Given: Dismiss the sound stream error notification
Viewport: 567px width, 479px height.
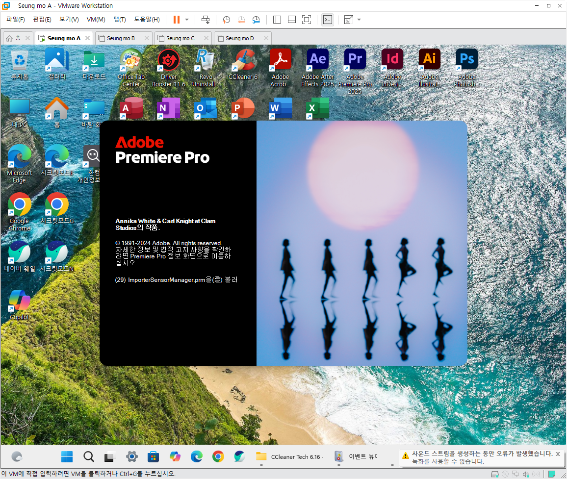Looking at the screenshot, I should pyautogui.click(x=558, y=454).
